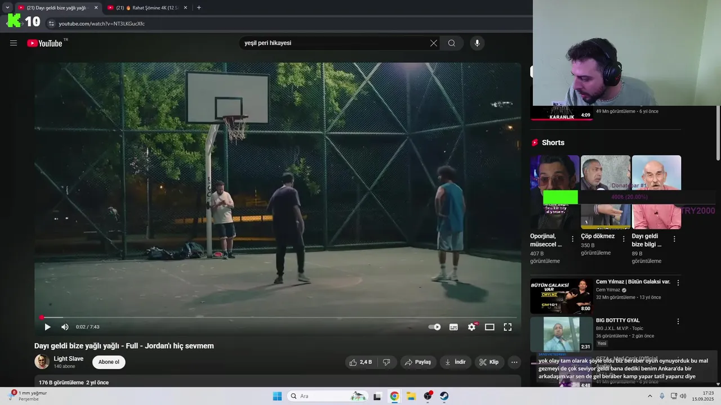Clear the search box with X icon
The image size is (721, 405).
tap(433, 43)
